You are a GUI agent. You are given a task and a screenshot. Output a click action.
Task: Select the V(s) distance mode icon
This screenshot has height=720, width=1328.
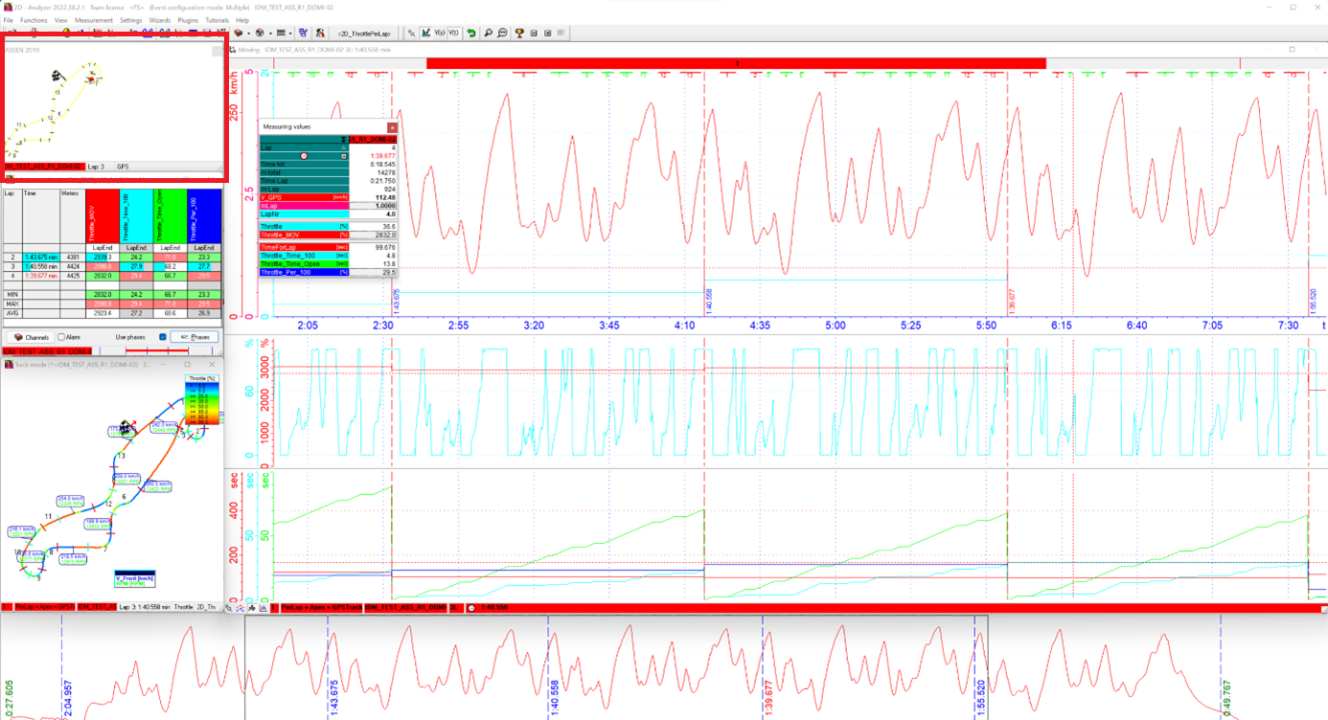pyautogui.click(x=440, y=34)
